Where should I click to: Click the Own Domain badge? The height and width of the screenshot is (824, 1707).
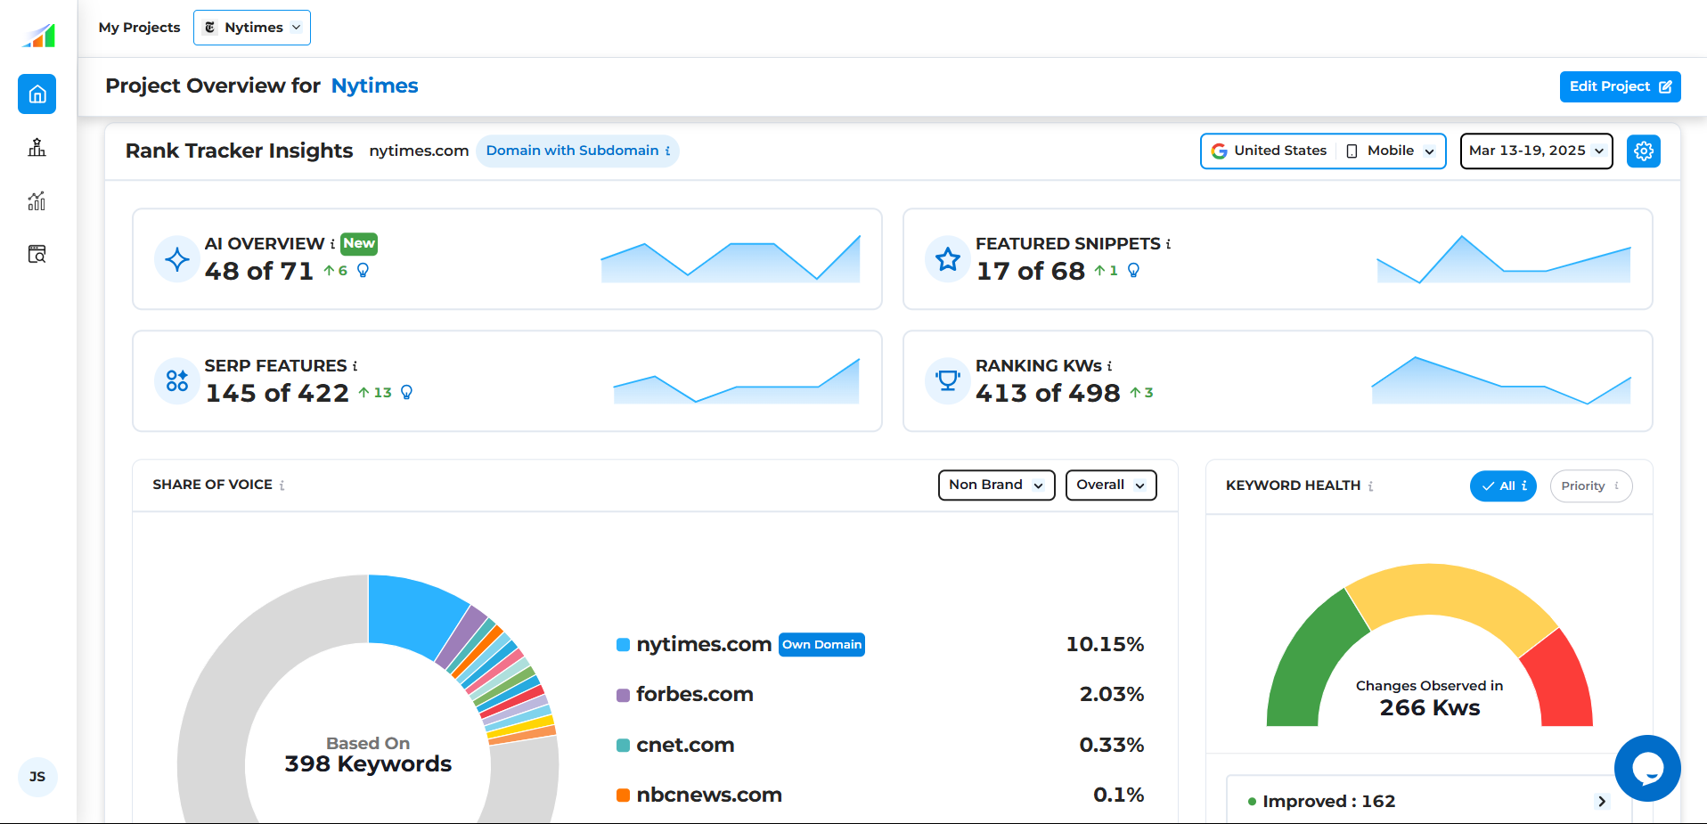(x=821, y=645)
